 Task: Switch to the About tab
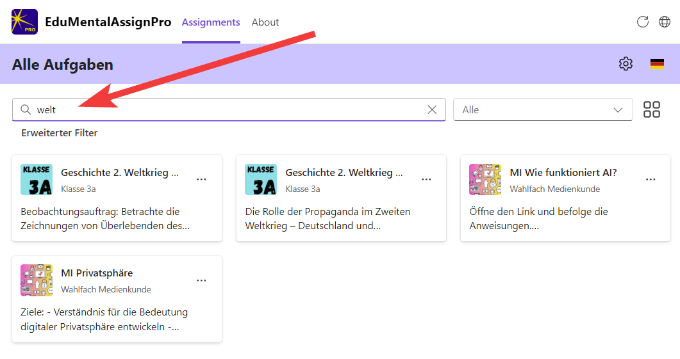point(265,22)
